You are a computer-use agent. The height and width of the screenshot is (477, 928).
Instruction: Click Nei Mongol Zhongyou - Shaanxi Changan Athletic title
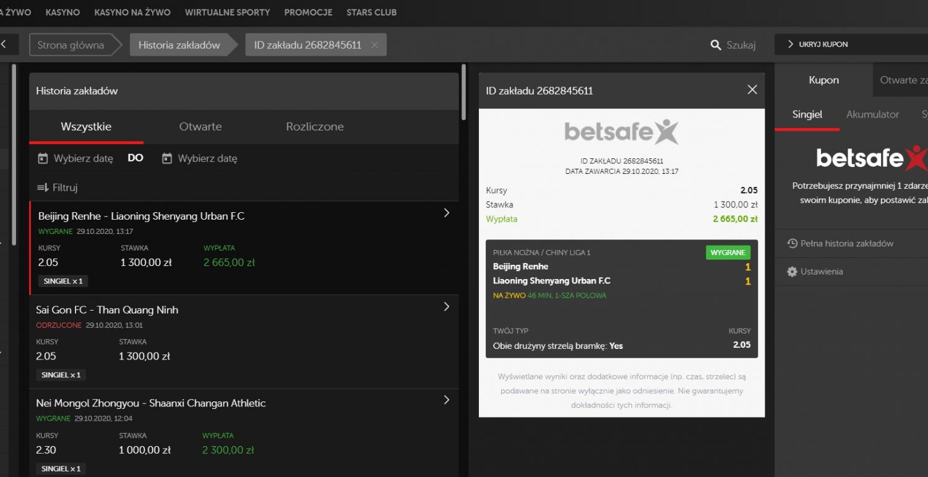point(151,403)
